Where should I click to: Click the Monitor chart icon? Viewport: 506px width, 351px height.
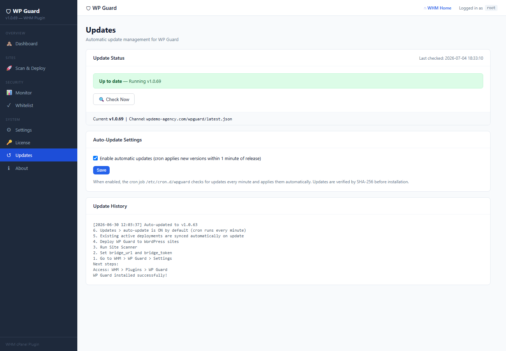click(x=9, y=93)
